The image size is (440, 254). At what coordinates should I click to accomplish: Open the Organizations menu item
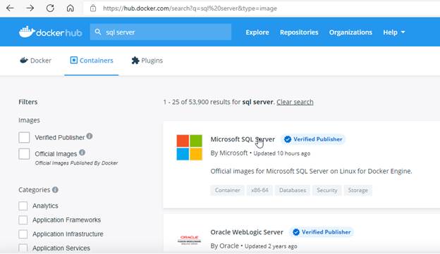click(x=350, y=32)
